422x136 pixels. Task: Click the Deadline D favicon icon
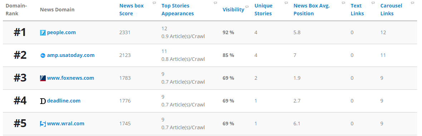[x=43, y=101]
